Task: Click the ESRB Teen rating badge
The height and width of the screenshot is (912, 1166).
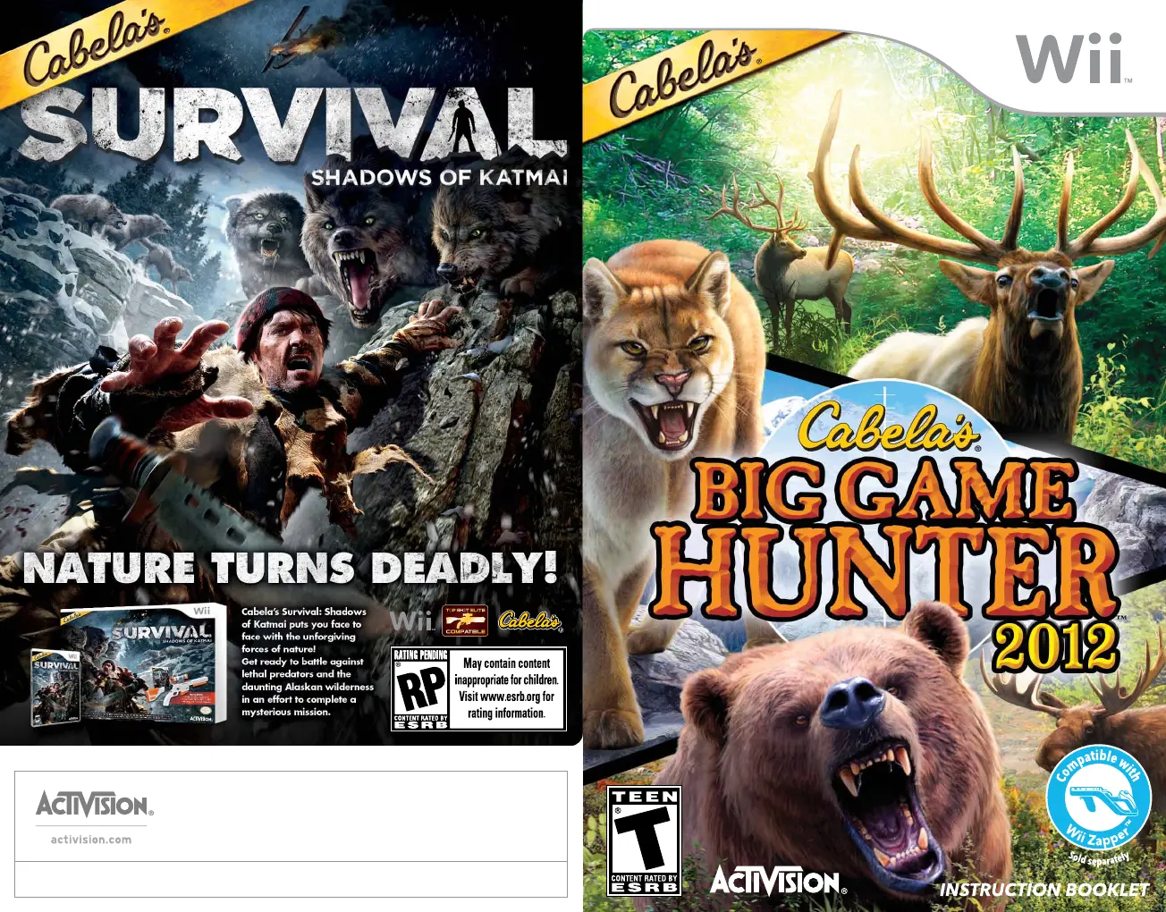Action: tap(644, 841)
